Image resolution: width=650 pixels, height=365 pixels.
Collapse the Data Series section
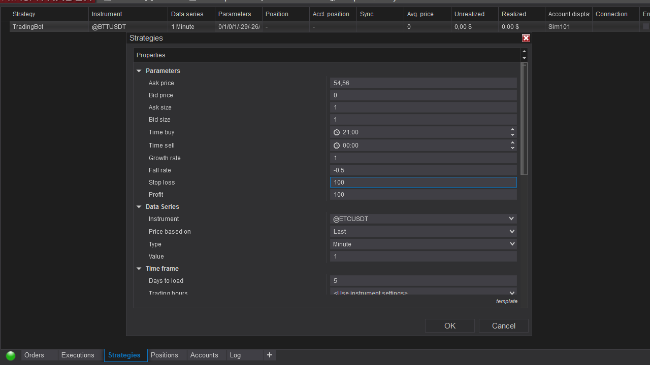[x=139, y=207]
